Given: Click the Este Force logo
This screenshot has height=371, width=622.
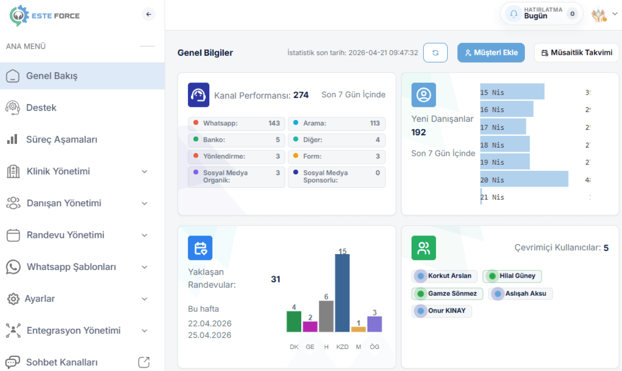Looking at the screenshot, I should (x=45, y=16).
